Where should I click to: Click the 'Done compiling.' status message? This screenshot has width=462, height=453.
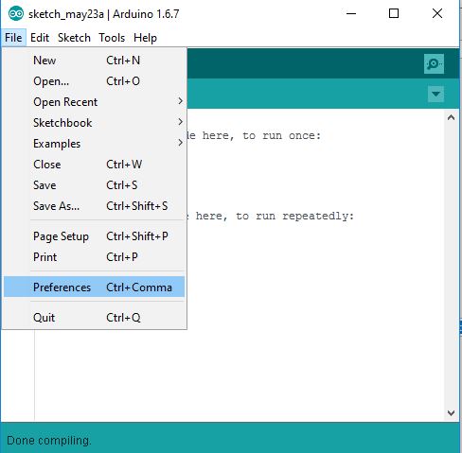tap(49, 440)
